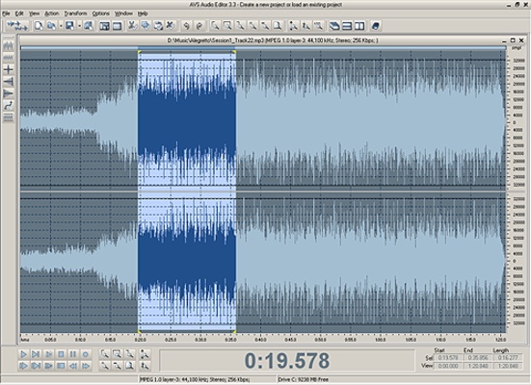
Task: Click the Redo arrow icon
Action: point(199,26)
